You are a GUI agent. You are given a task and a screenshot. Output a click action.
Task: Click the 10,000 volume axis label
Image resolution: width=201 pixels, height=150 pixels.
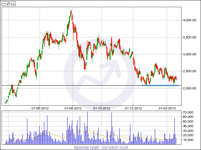coord(188,140)
